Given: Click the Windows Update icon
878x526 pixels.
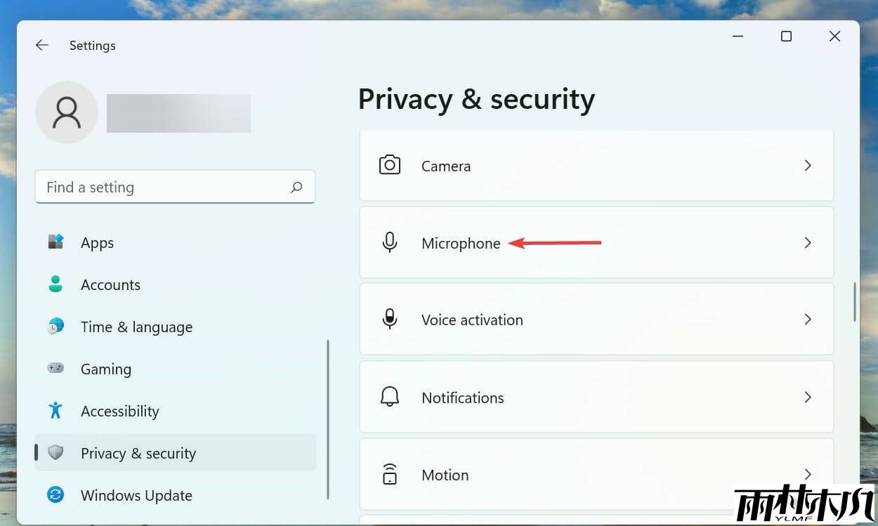Looking at the screenshot, I should [56, 495].
